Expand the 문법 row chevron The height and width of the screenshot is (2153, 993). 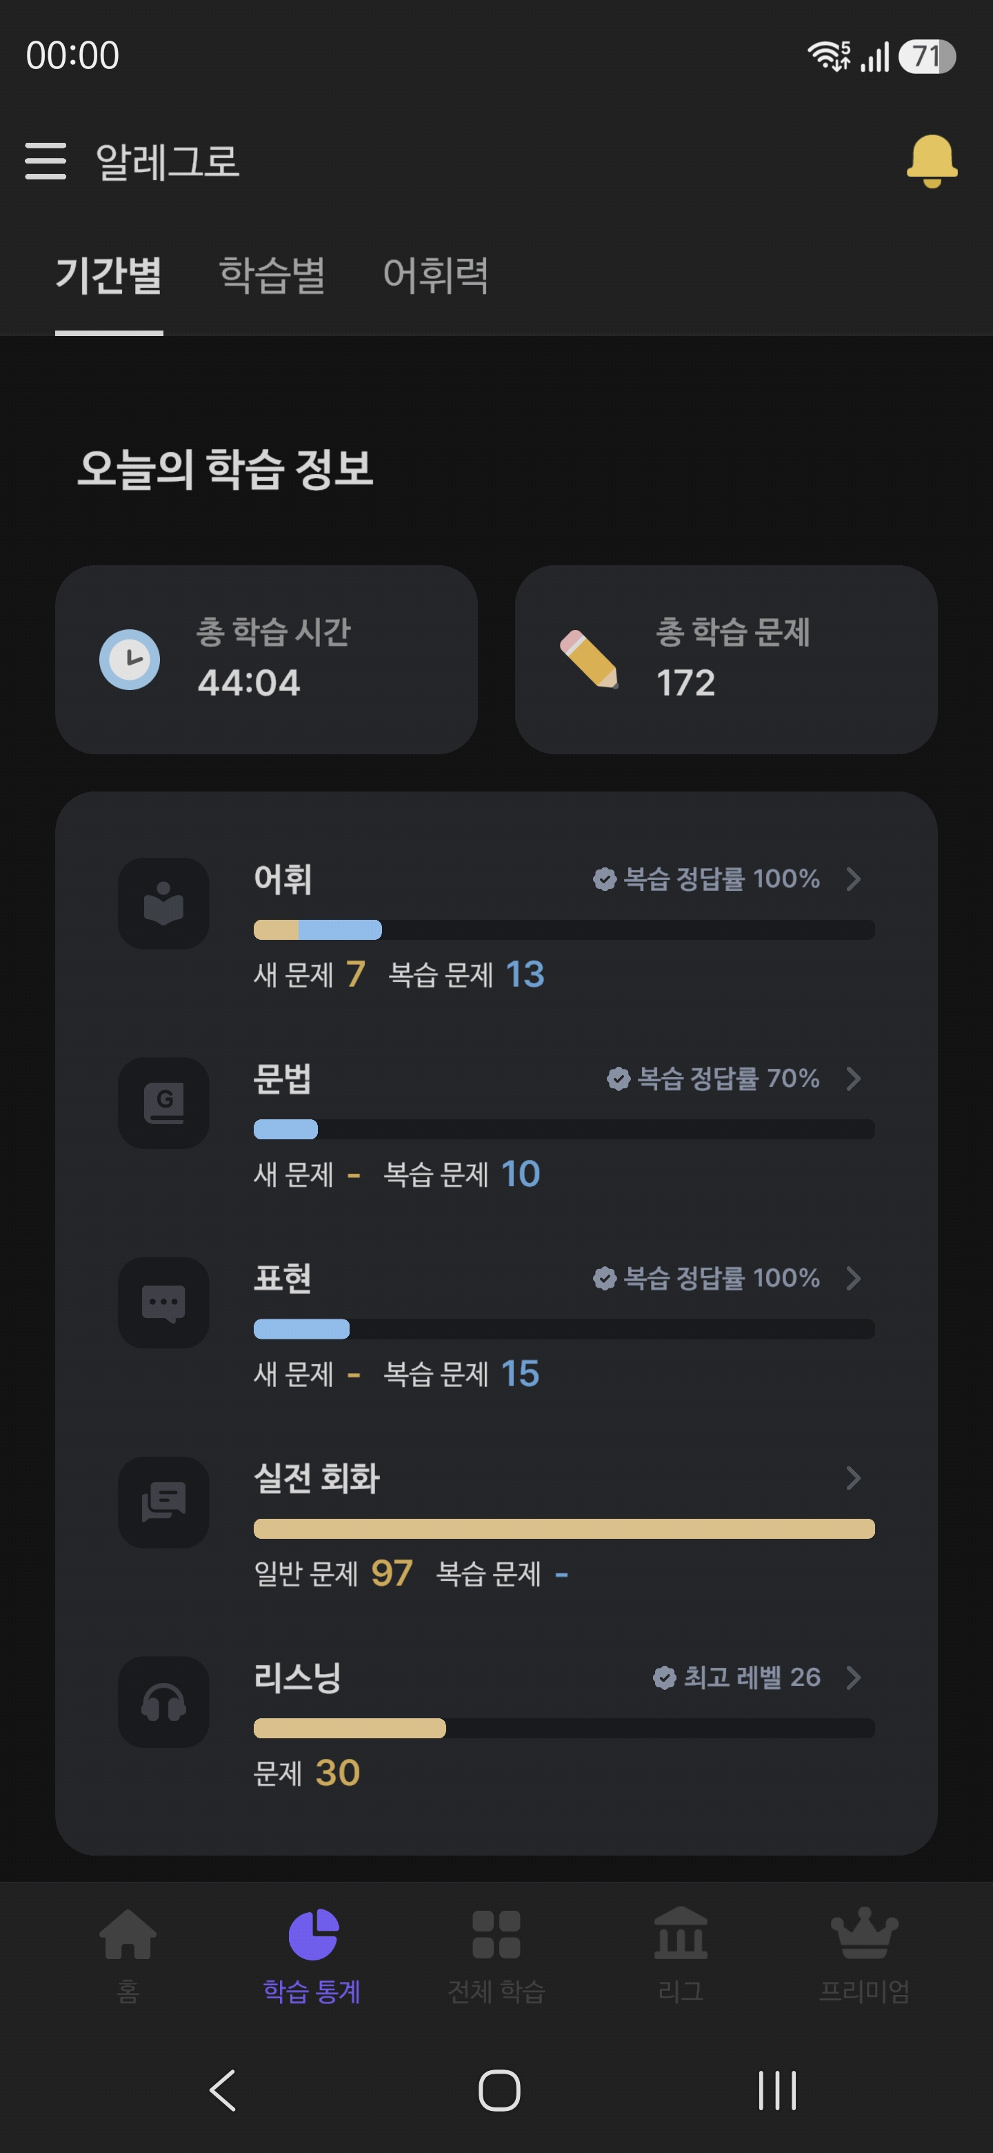click(853, 1079)
